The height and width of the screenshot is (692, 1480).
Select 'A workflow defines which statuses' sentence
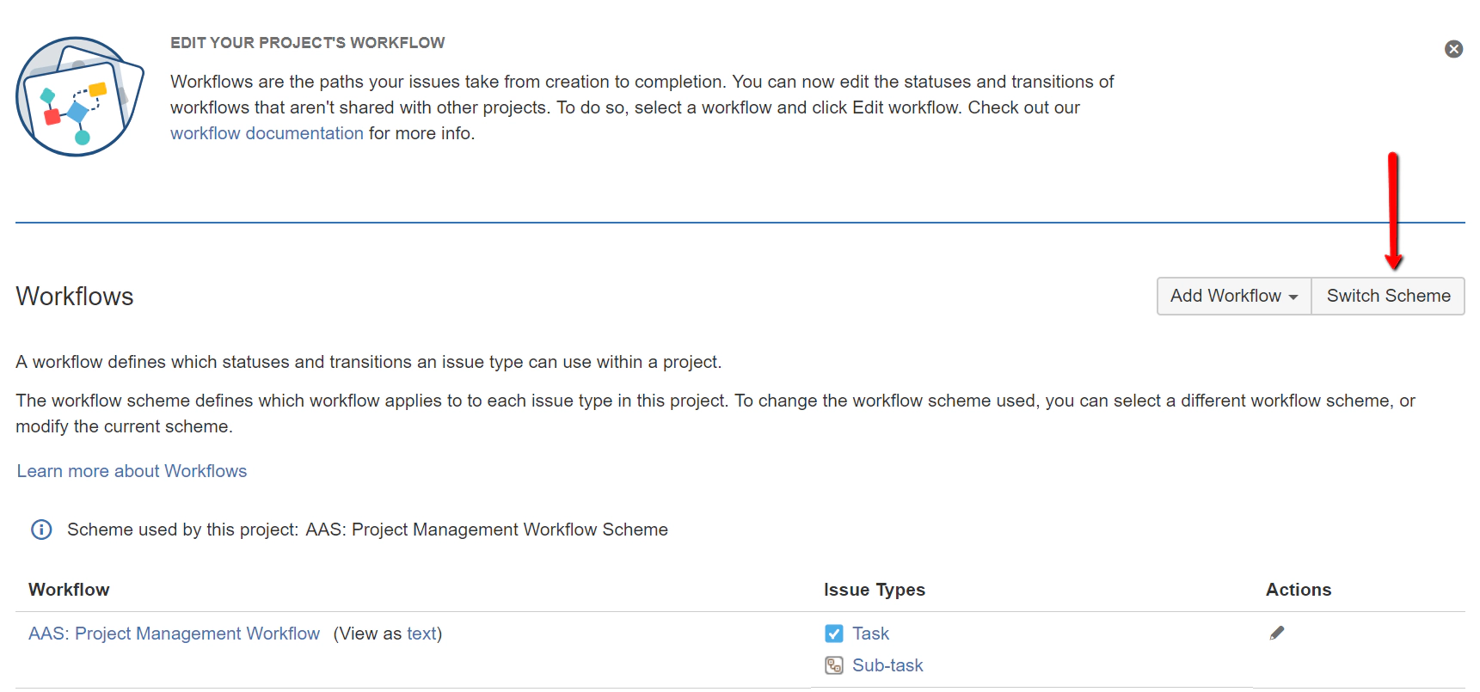[369, 362]
